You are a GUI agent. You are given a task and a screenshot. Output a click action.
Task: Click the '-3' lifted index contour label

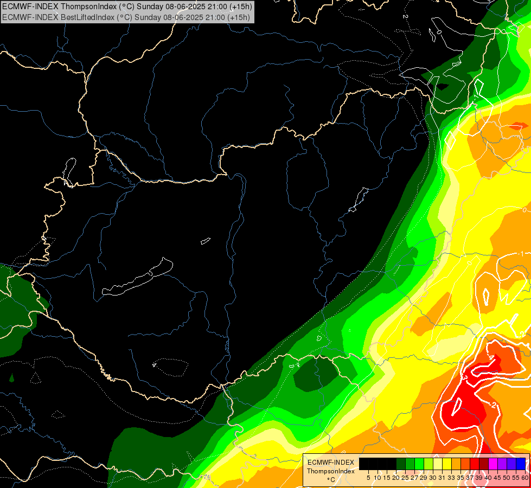tap(465, 377)
